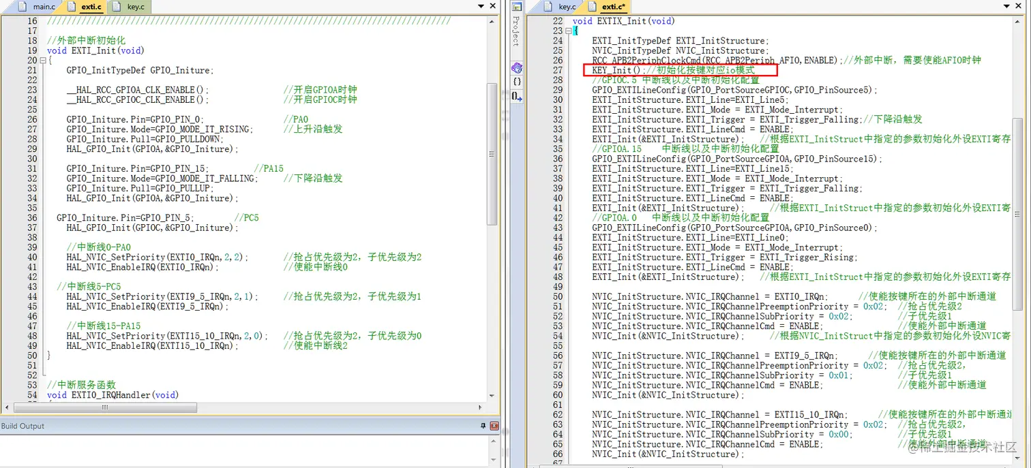Click the 'KEY_Init();' code line

618,70
